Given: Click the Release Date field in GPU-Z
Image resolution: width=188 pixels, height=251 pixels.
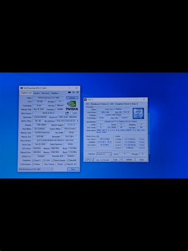Looking at the screenshot, I should coord(39,109).
